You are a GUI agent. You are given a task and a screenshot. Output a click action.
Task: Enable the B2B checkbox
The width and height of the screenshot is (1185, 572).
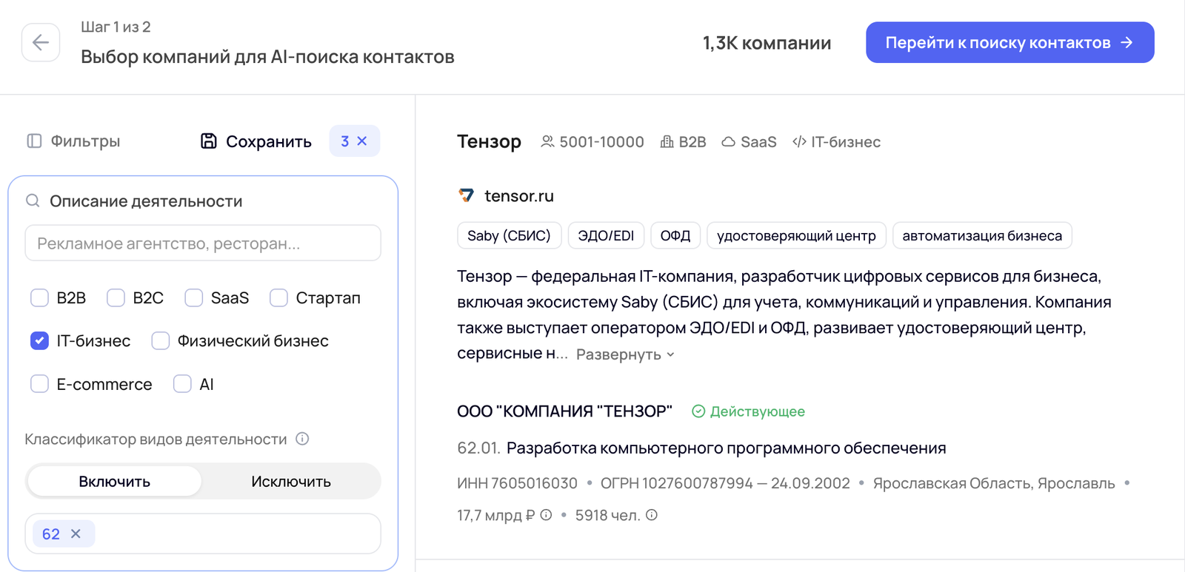pyautogui.click(x=39, y=297)
